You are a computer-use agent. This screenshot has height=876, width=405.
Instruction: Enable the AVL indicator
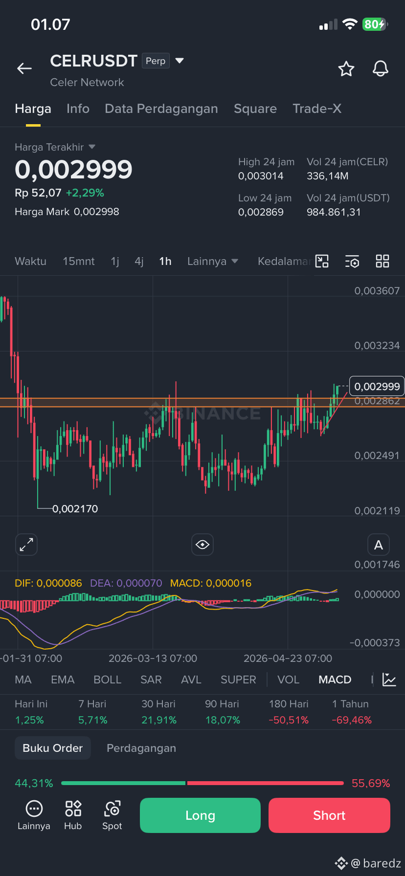tap(191, 679)
